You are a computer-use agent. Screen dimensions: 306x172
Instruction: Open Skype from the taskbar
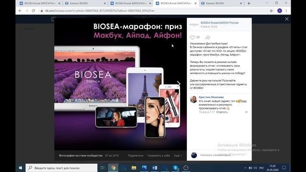[x=175, y=168]
